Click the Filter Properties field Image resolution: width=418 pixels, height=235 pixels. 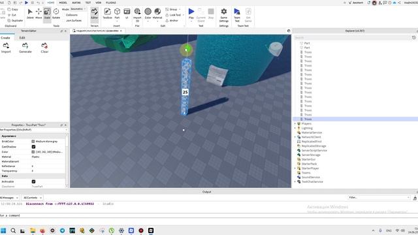click(x=33, y=130)
